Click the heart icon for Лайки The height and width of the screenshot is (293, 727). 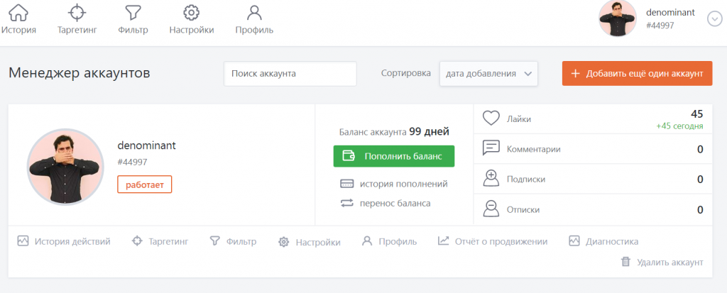click(x=491, y=118)
